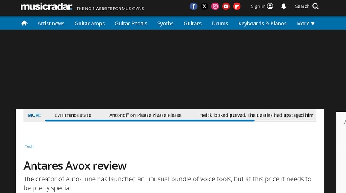Open the Keyboards & Pianos section
This screenshot has height=193, width=346.
pyautogui.click(x=263, y=23)
